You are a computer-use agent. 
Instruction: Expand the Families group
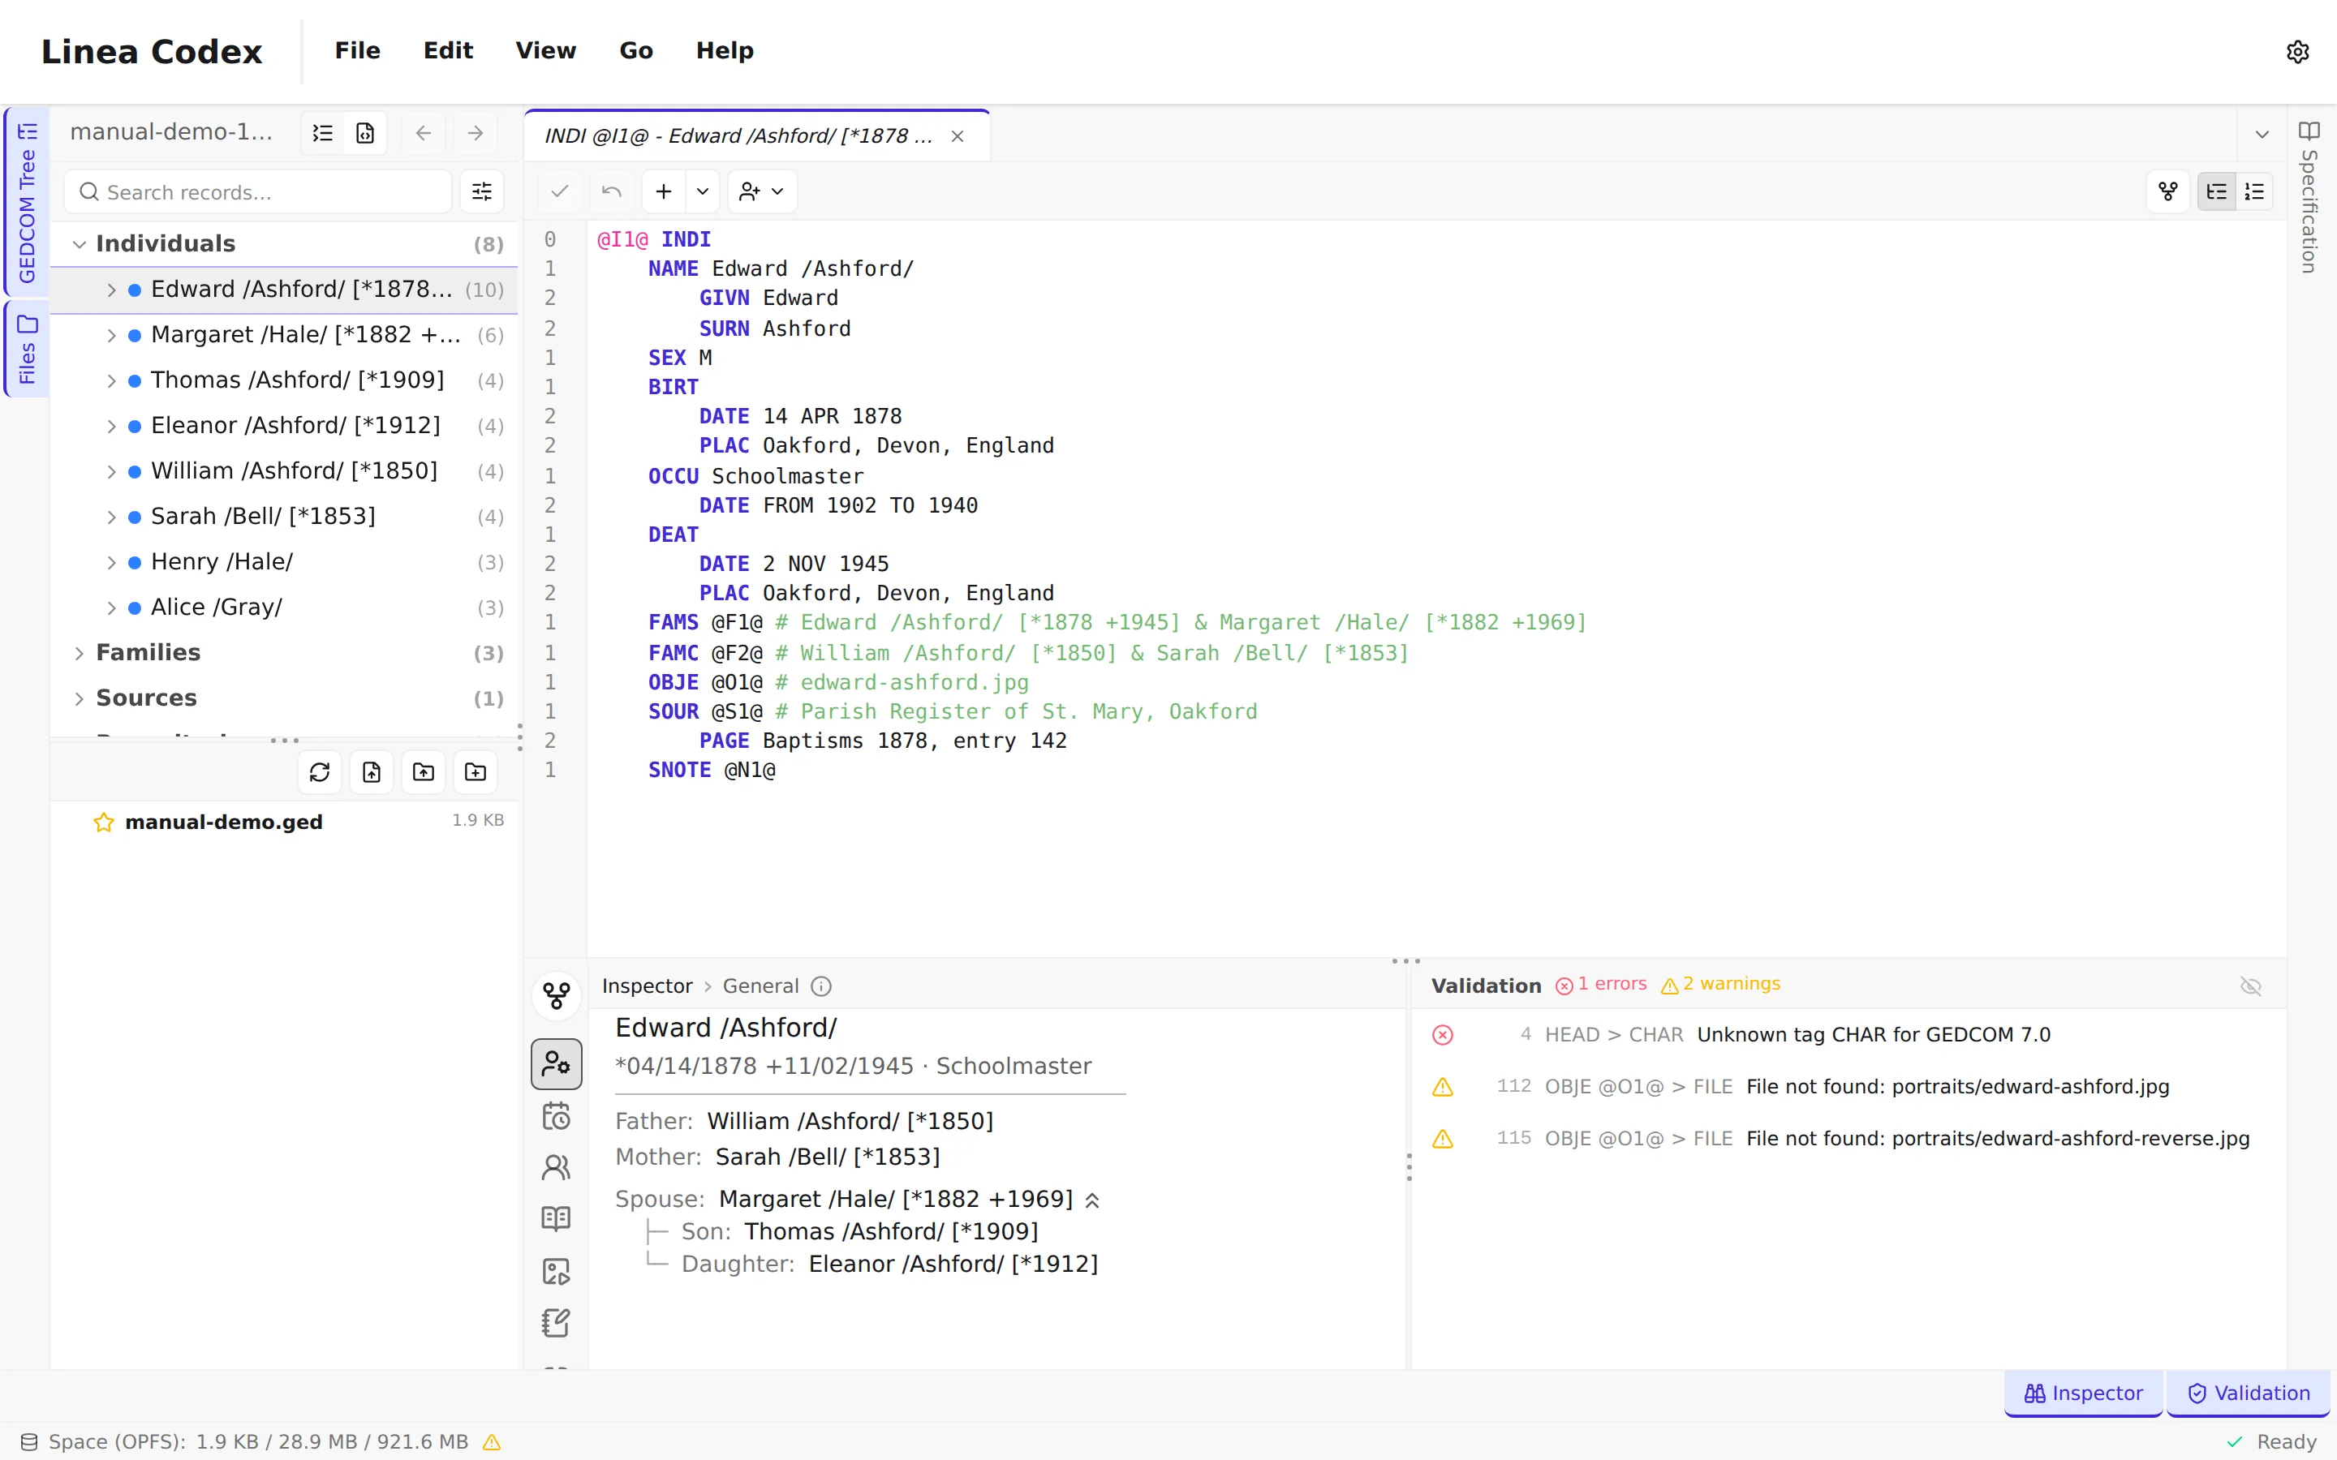point(80,654)
